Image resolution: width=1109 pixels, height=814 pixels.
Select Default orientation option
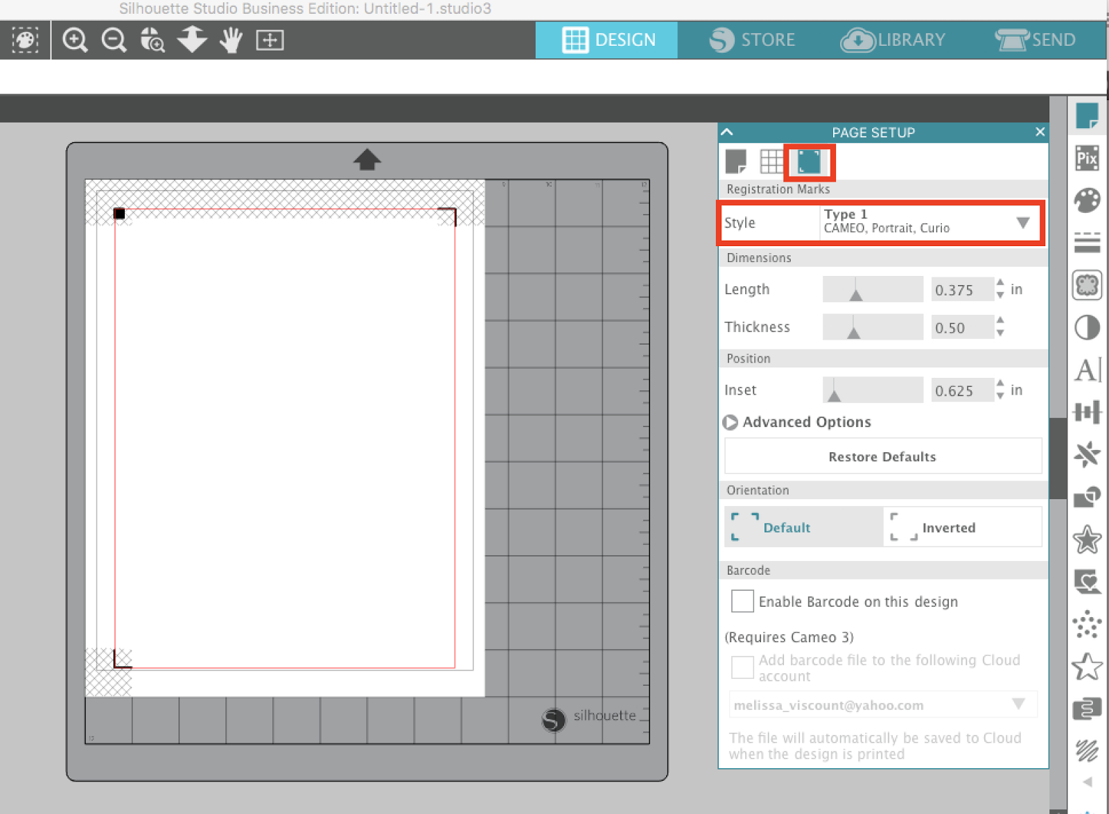point(803,527)
